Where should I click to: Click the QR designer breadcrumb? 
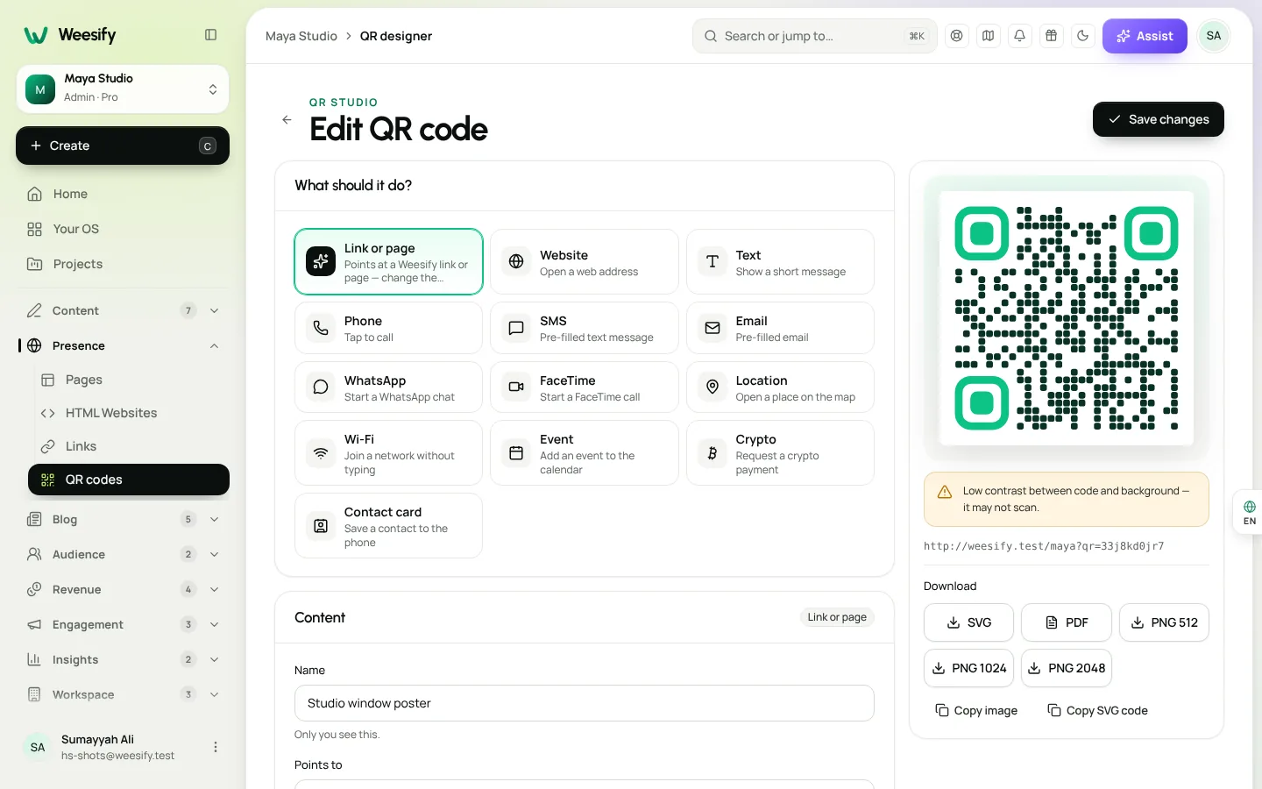pyautogui.click(x=396, y=36)
